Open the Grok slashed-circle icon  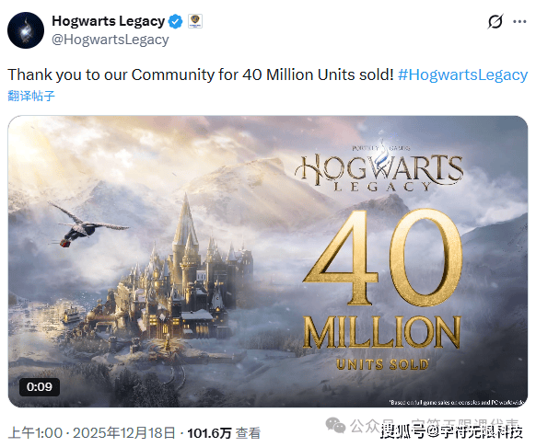coord(495,21)
